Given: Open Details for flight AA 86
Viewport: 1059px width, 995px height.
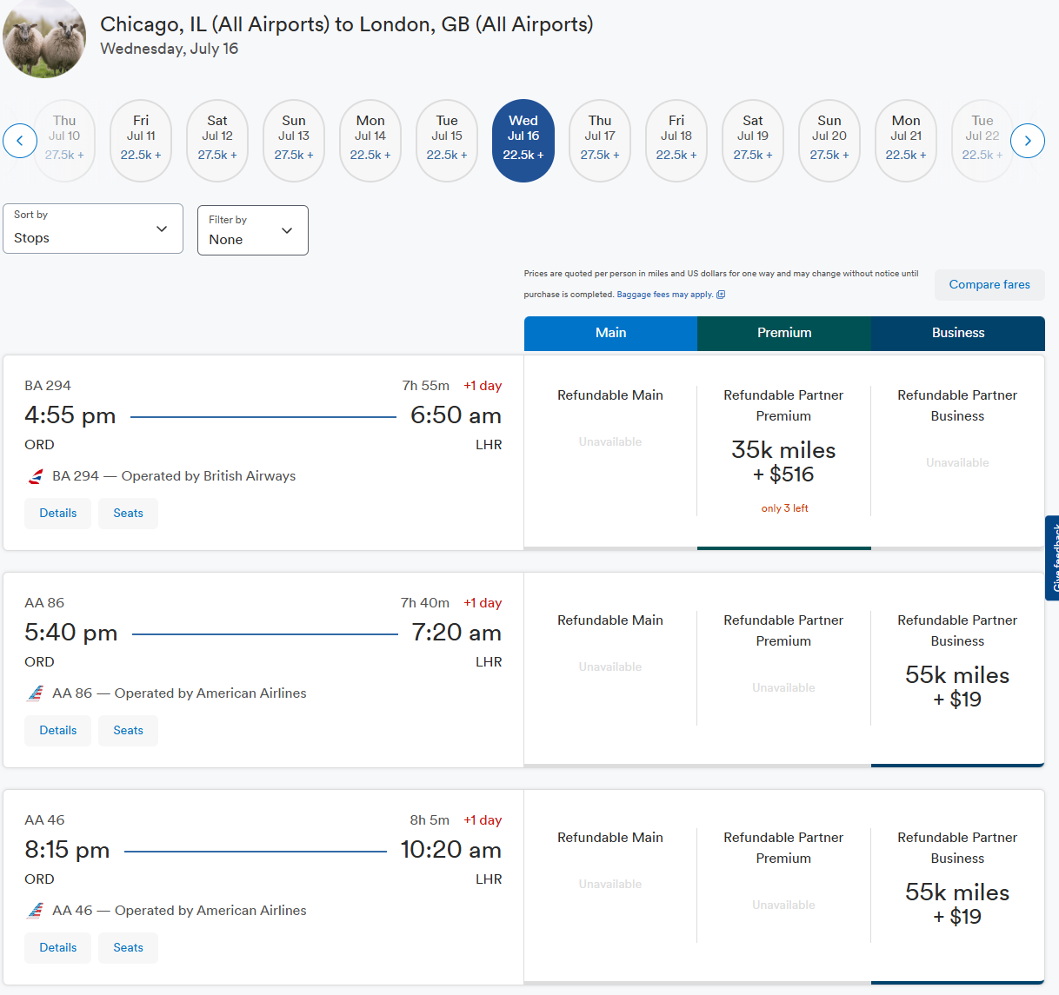Looking at the screenshot, I should [58, 731].
